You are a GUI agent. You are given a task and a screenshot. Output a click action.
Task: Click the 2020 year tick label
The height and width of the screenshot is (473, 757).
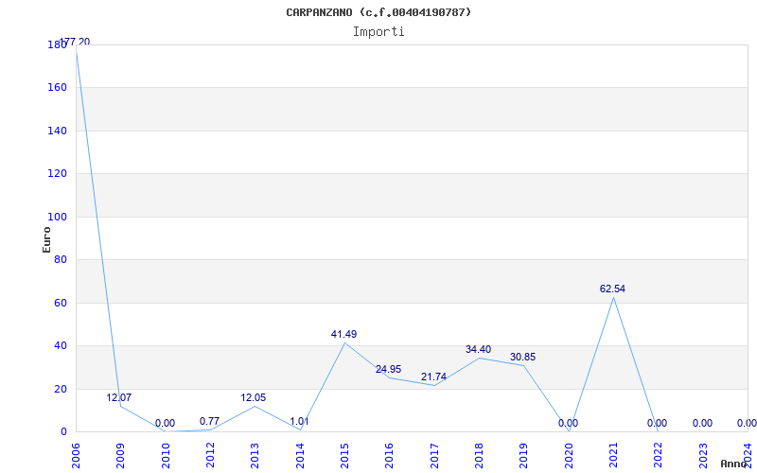pos(569,456)
